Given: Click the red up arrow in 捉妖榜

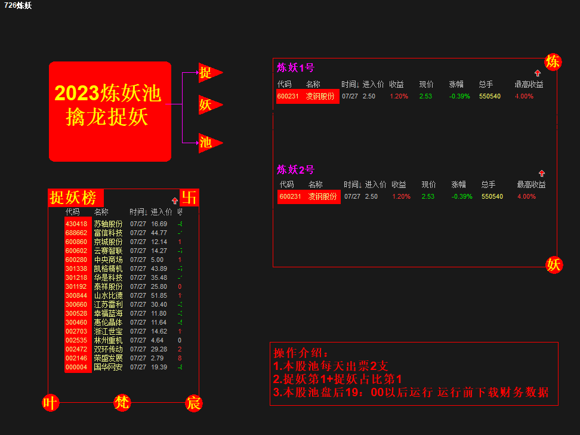Looking at the screenshot, I should tap(175, 201).
